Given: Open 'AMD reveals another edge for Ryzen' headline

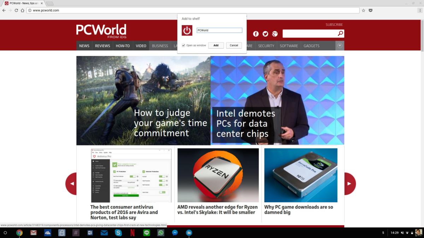Looking at the screenshot, I should pos(217,210).
